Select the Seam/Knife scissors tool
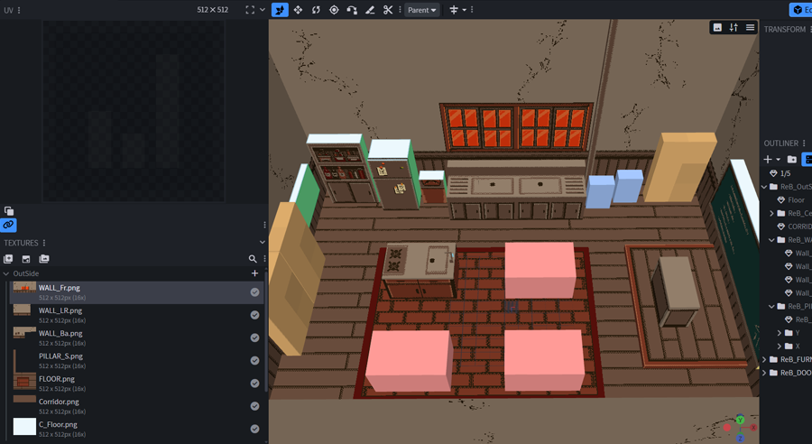 pos(388,10)
